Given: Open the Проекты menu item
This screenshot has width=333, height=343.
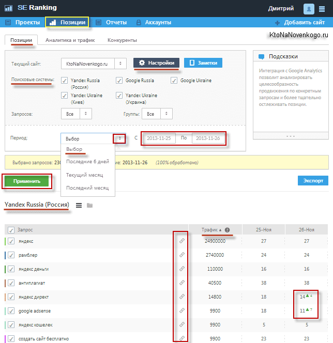Looking at the screenshot, I should coord(23,22).
